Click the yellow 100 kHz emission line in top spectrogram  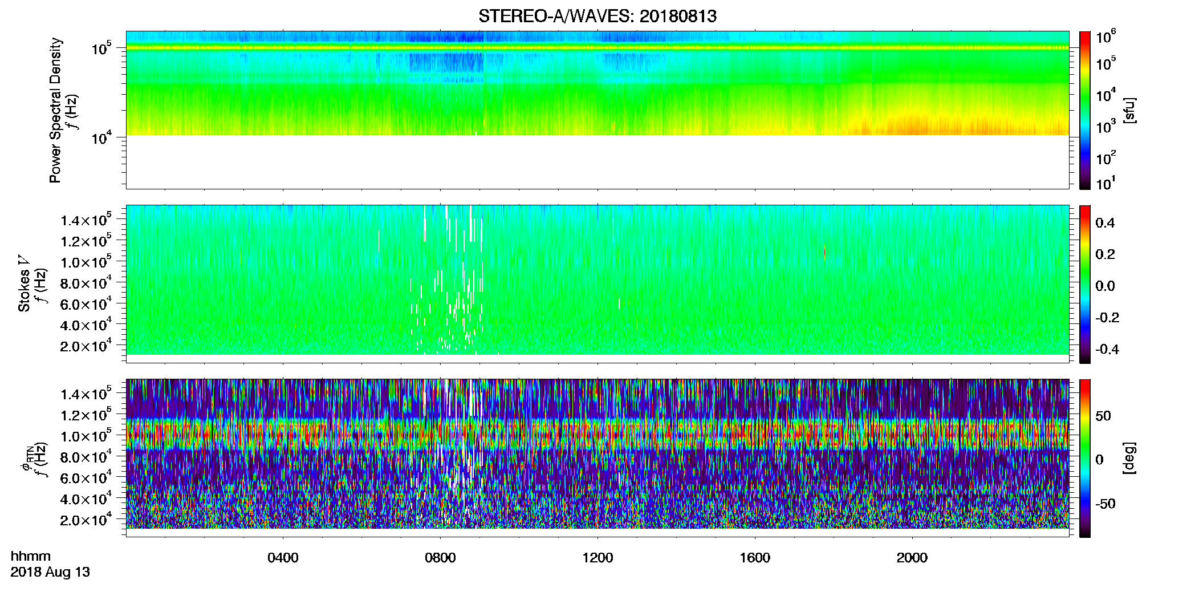coord(597,48)
